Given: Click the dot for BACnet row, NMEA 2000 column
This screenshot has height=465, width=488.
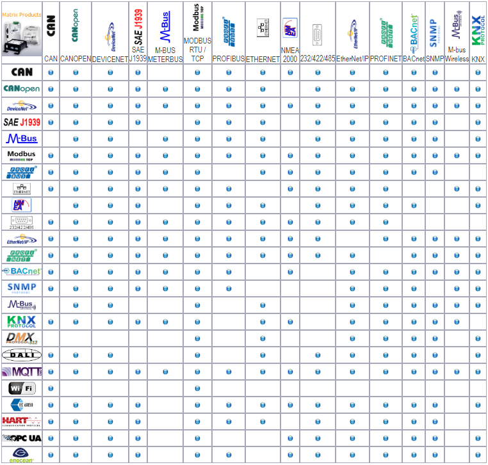Looking at the screenshot, I should pyautogui.click(x=290, y=272).
